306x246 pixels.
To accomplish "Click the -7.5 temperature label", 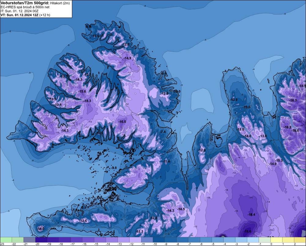I will [x=75, y=210].
